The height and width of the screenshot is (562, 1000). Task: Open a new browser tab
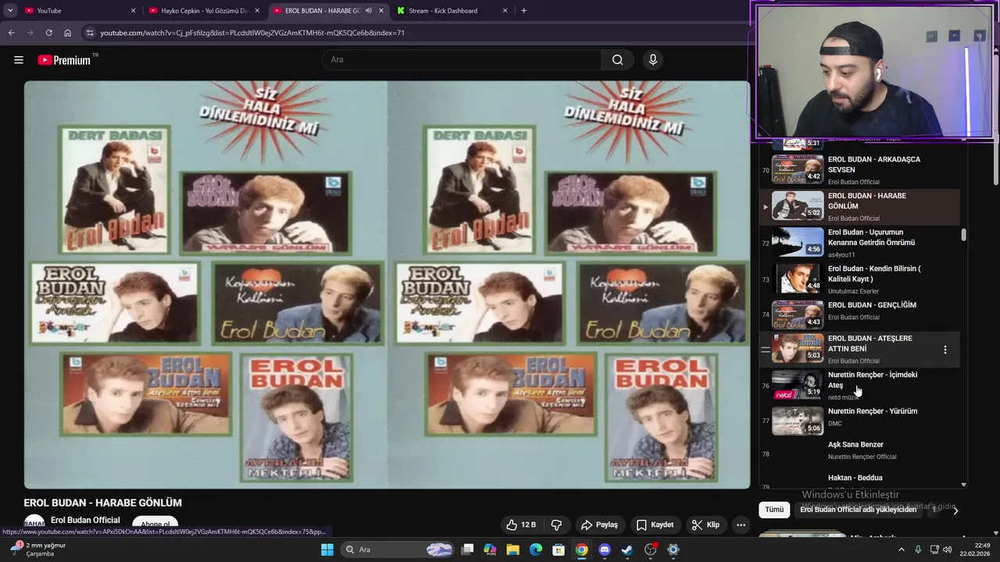click(x=523, y=11)
